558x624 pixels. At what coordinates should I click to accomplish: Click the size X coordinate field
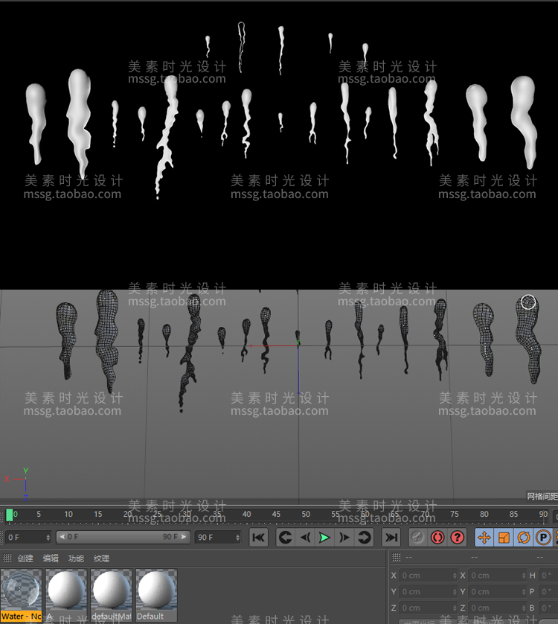click(497, 576)
